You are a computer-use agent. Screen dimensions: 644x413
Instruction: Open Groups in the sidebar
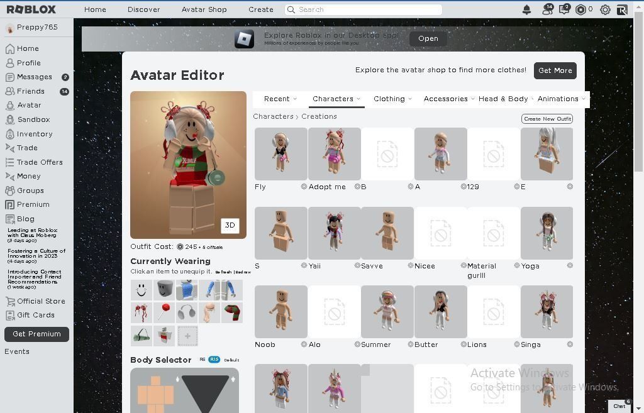(x=30, y=190)
